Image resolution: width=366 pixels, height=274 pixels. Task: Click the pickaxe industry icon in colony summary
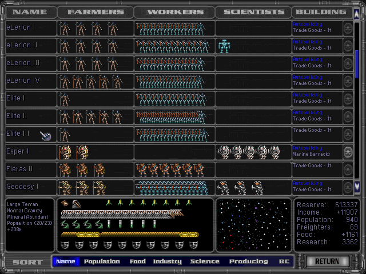click(76, 204)
